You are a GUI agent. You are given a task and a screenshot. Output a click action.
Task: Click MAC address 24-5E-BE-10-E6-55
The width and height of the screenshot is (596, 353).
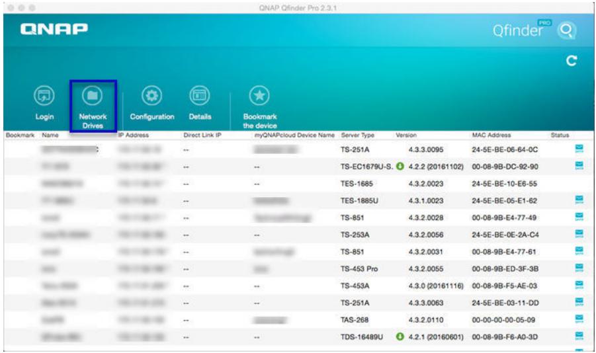point(505,184)
